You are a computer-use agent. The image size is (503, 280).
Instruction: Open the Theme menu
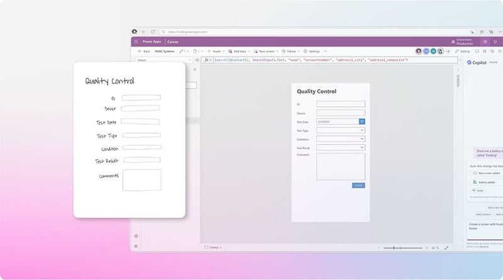tap(291, 51)
